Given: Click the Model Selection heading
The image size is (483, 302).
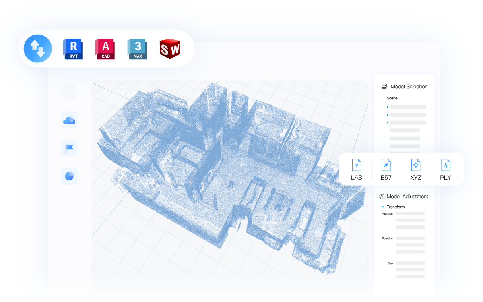Looking at the screenshot, I should pos(409,87).
